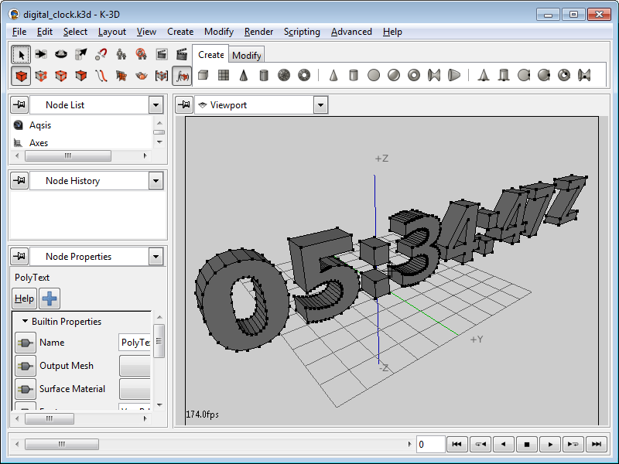Toggle pin on Node History panel

point(19,181)
